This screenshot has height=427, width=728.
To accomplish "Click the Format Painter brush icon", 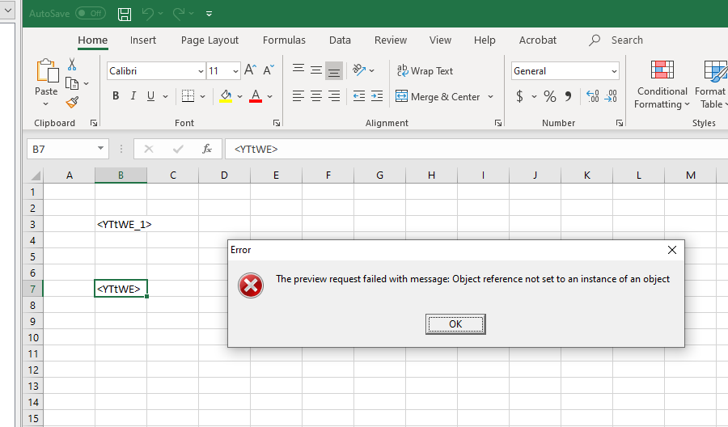I will 72,102.
